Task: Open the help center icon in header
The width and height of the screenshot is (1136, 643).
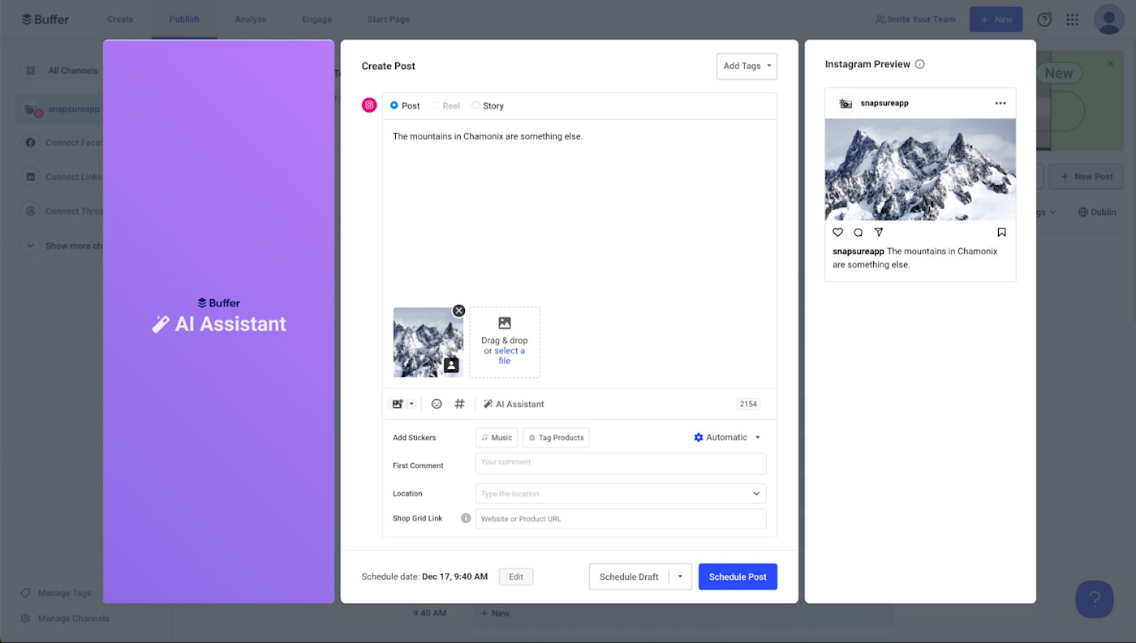Action: click(x=1044, y=19)
